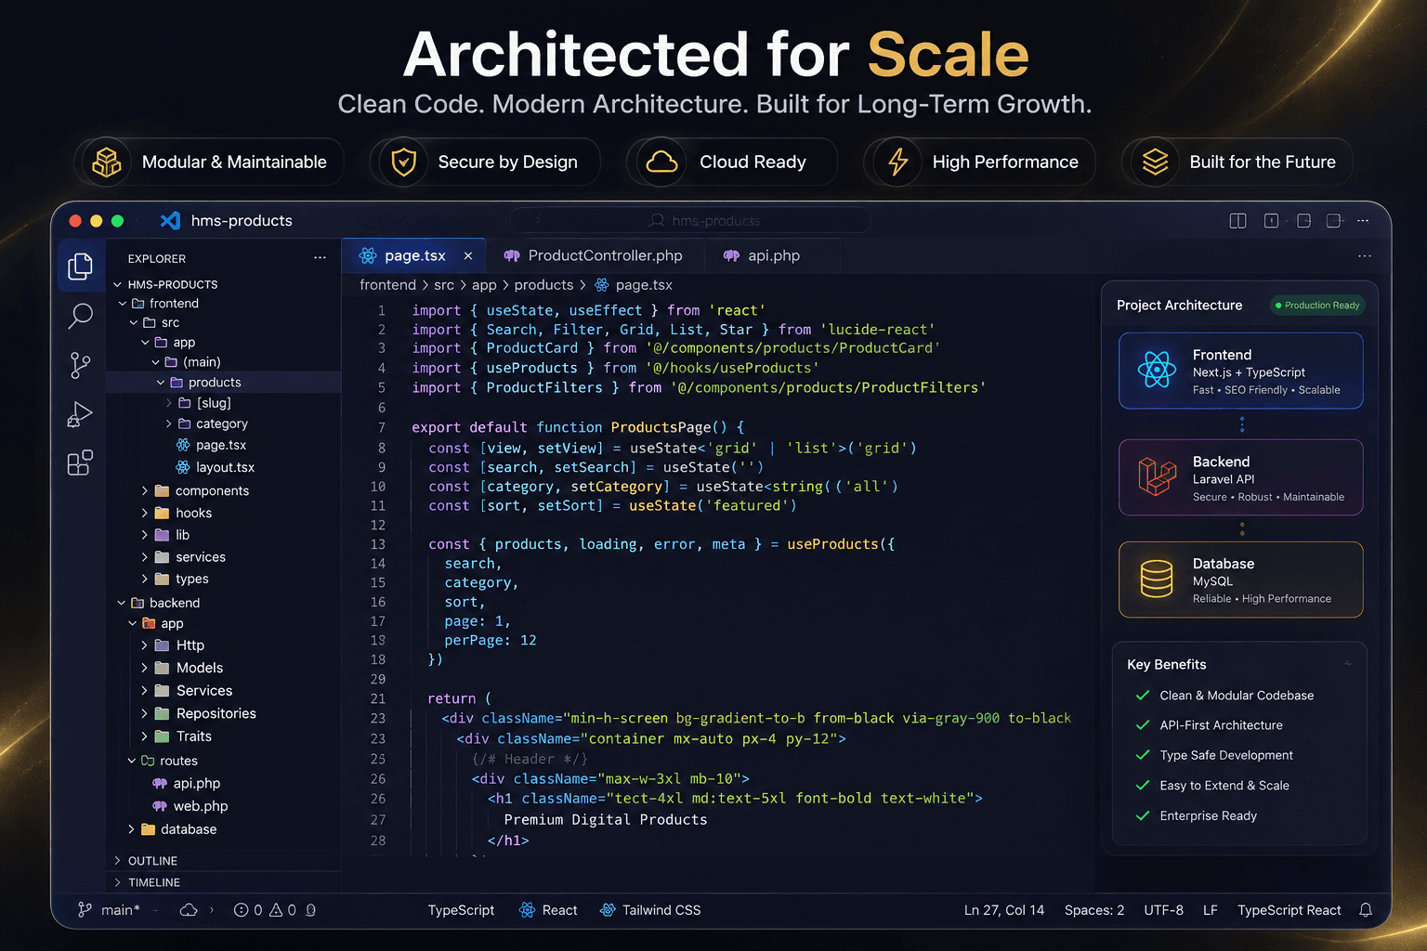Viewport: 1427px width, 951px height.
Task: Click Spaces: 2 indentation setting
Action: (x=1094, y=910)
